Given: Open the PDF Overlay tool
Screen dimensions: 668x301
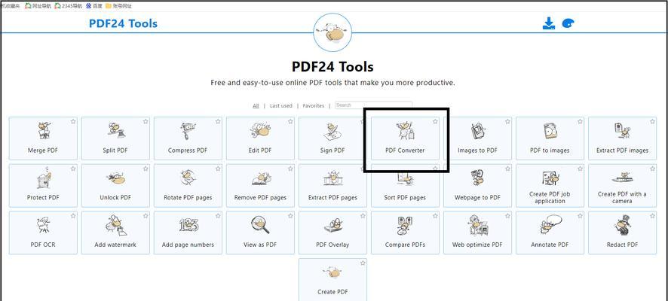Looking at the screenshot, I should click(x=332, y=233).
